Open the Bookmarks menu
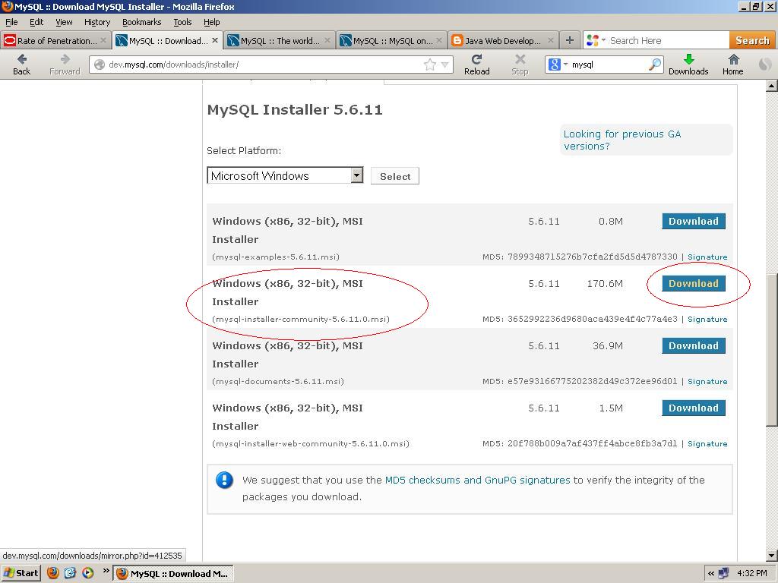Viewport: 778px width, 583px height. [142, 22]
